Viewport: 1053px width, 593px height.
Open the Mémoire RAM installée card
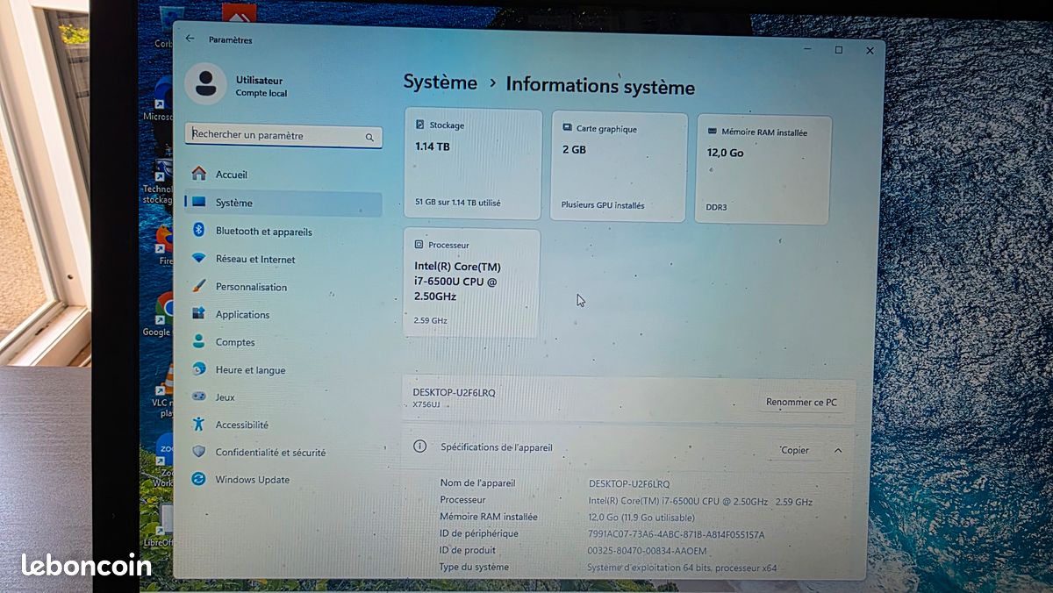[763, 169]
